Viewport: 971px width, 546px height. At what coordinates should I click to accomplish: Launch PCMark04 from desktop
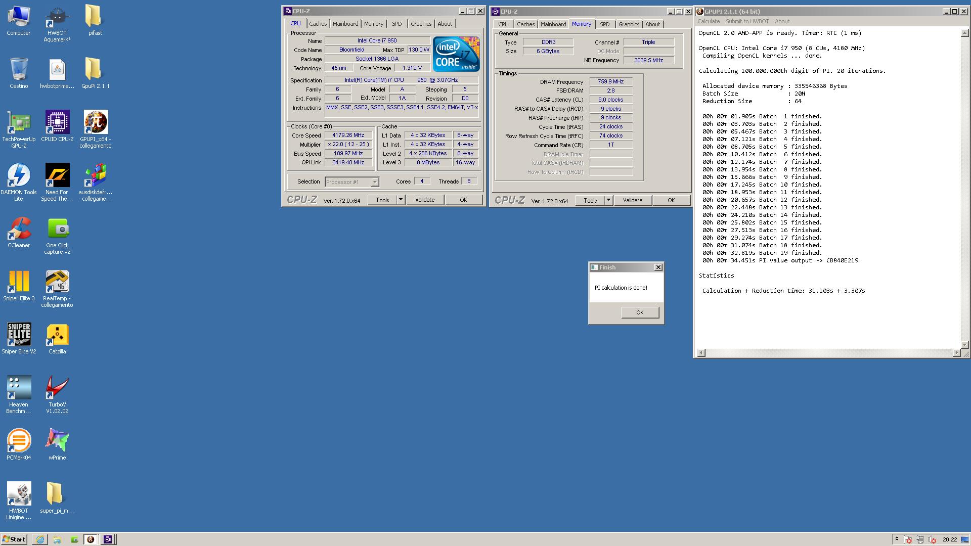(x=19, y=445)
